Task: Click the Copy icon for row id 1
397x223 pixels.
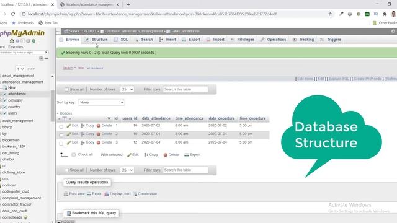Action: (83, 126)
